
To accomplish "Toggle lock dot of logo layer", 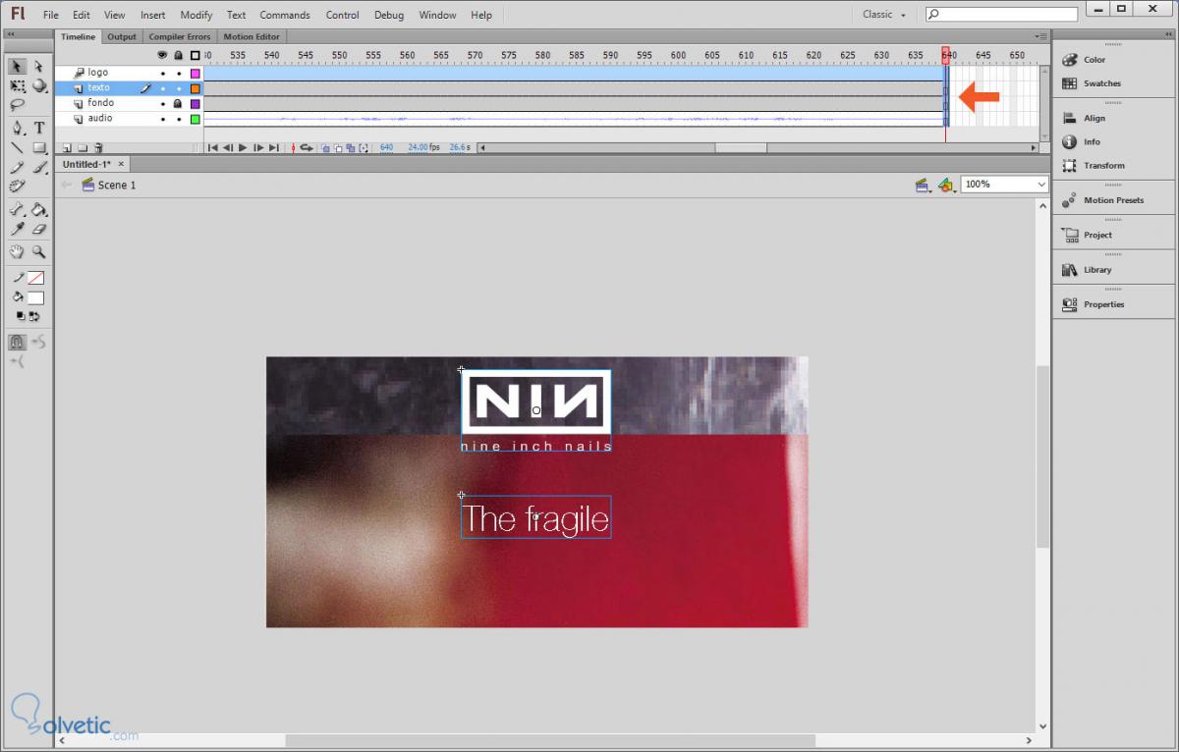I will (x=179, y=73).
